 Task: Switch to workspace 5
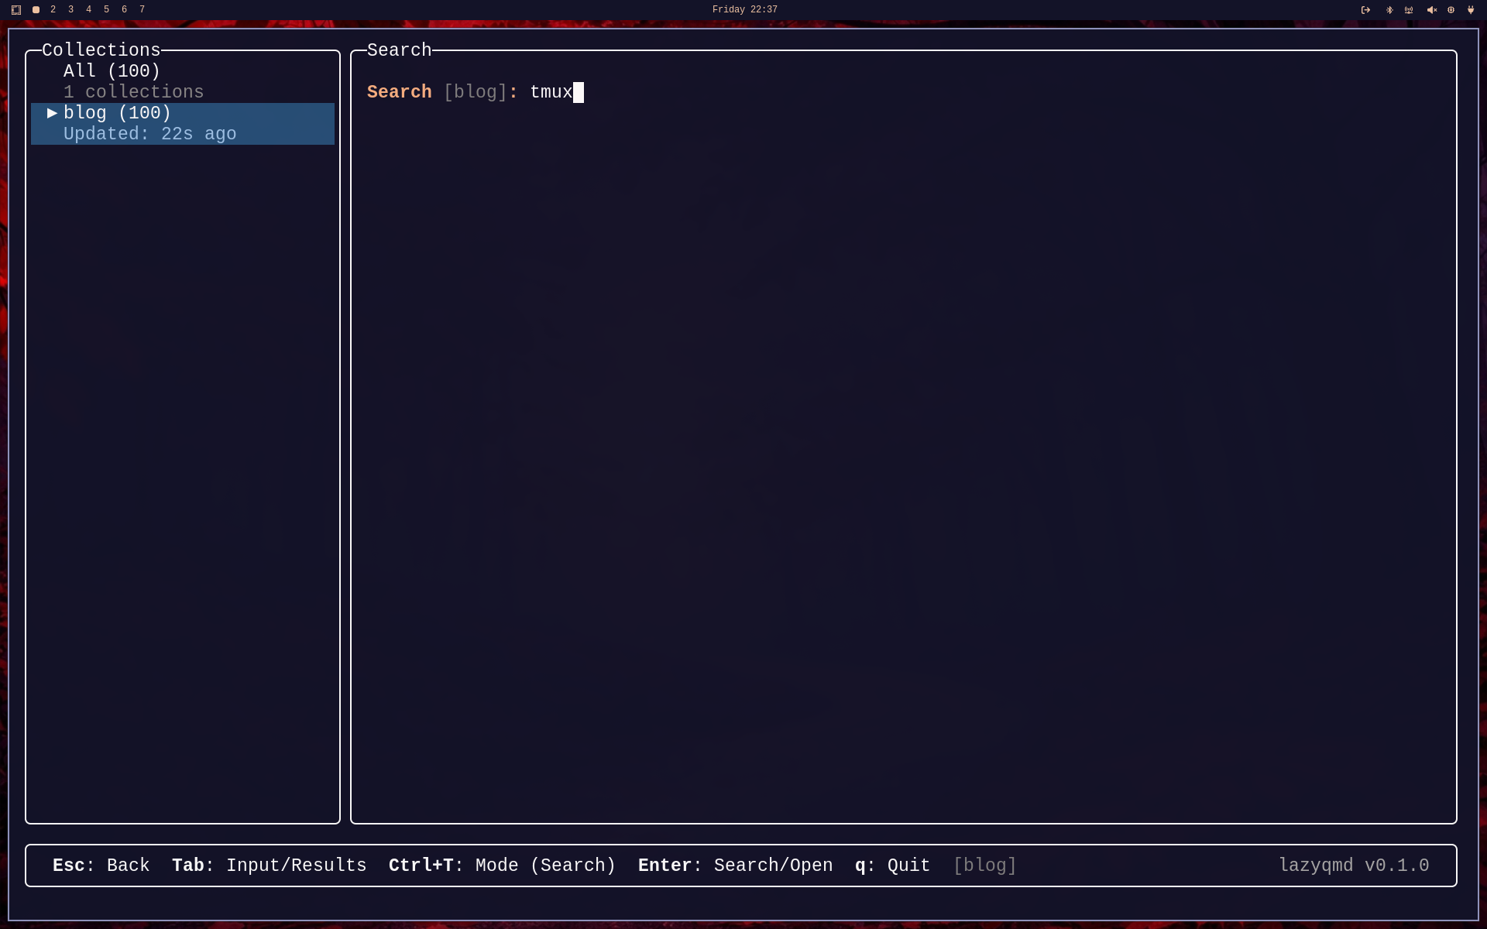point(106,10)
